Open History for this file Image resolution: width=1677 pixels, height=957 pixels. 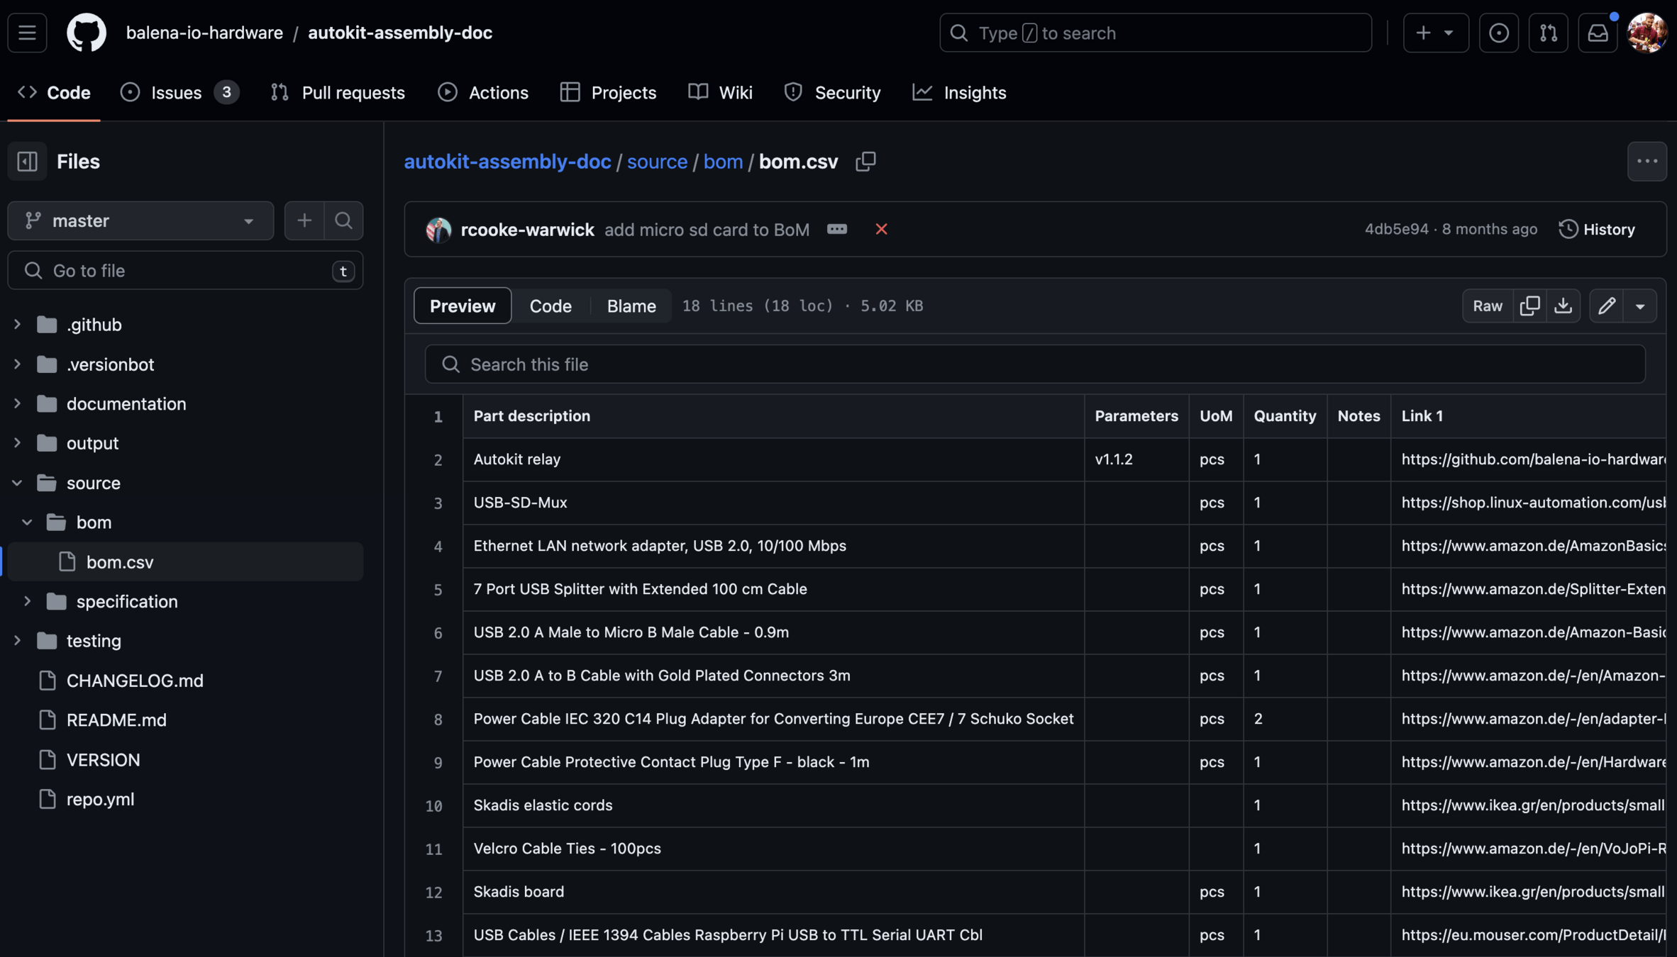point(1598,229)
